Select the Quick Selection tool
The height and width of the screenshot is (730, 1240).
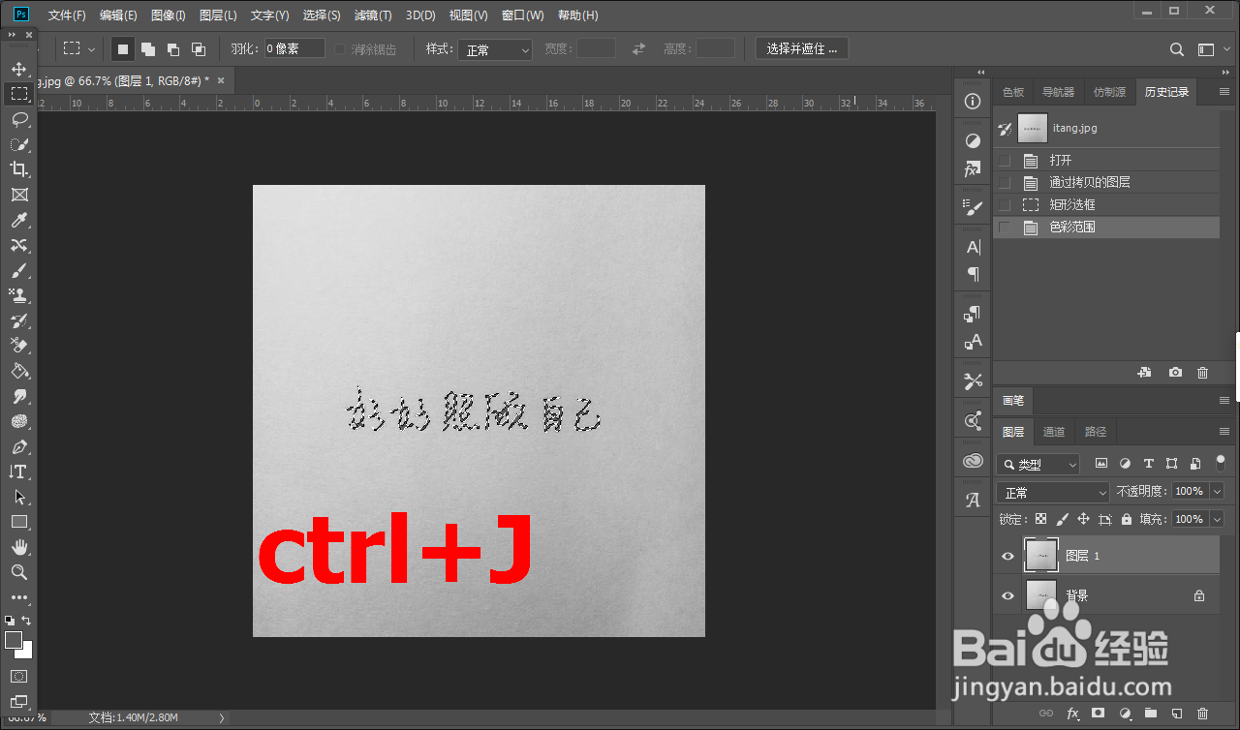tap(18, 144)
